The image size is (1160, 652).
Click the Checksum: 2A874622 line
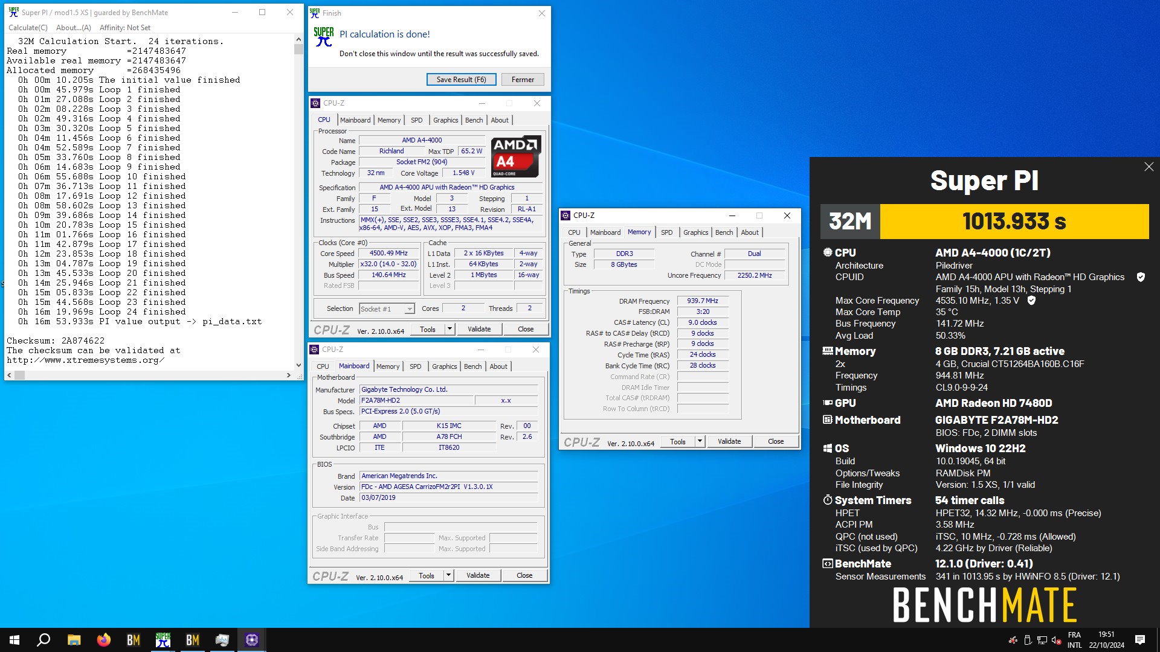[x=56, y=340]
